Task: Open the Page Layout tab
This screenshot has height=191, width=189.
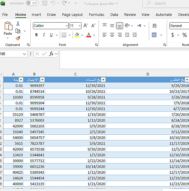Action: tap(72, 15)
